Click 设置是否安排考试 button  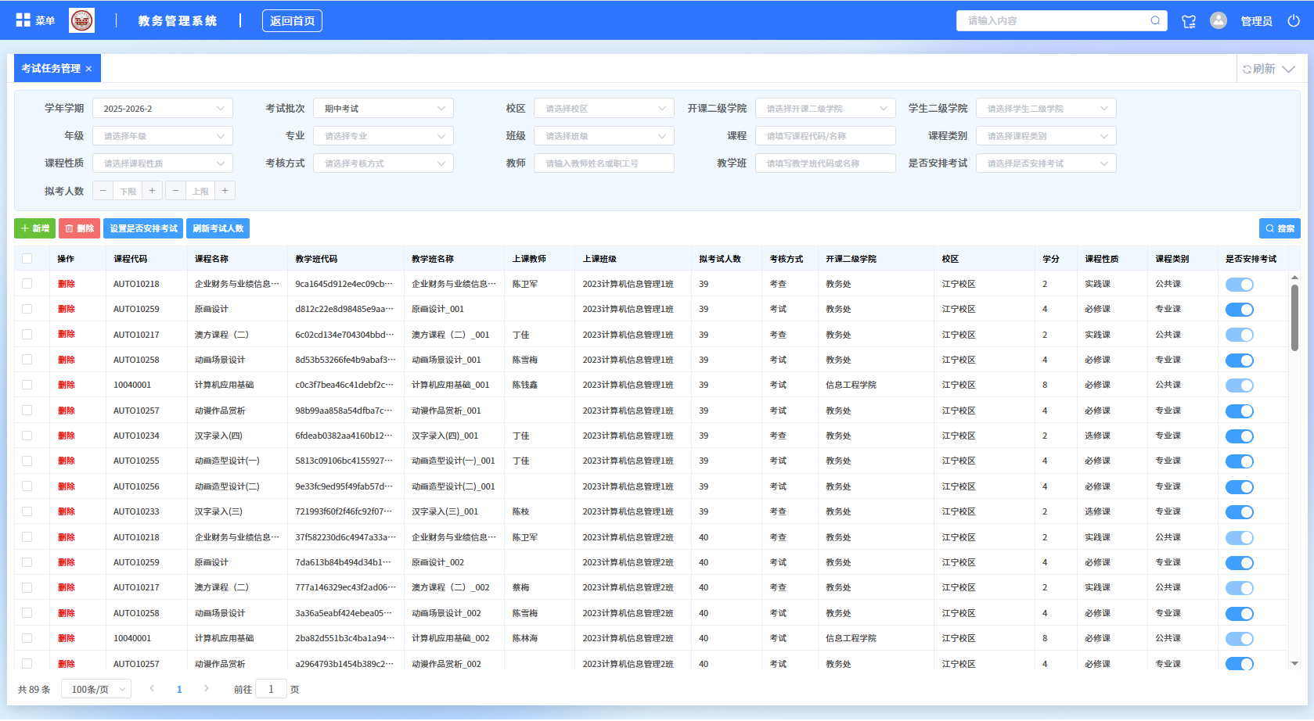coord(143,228)
